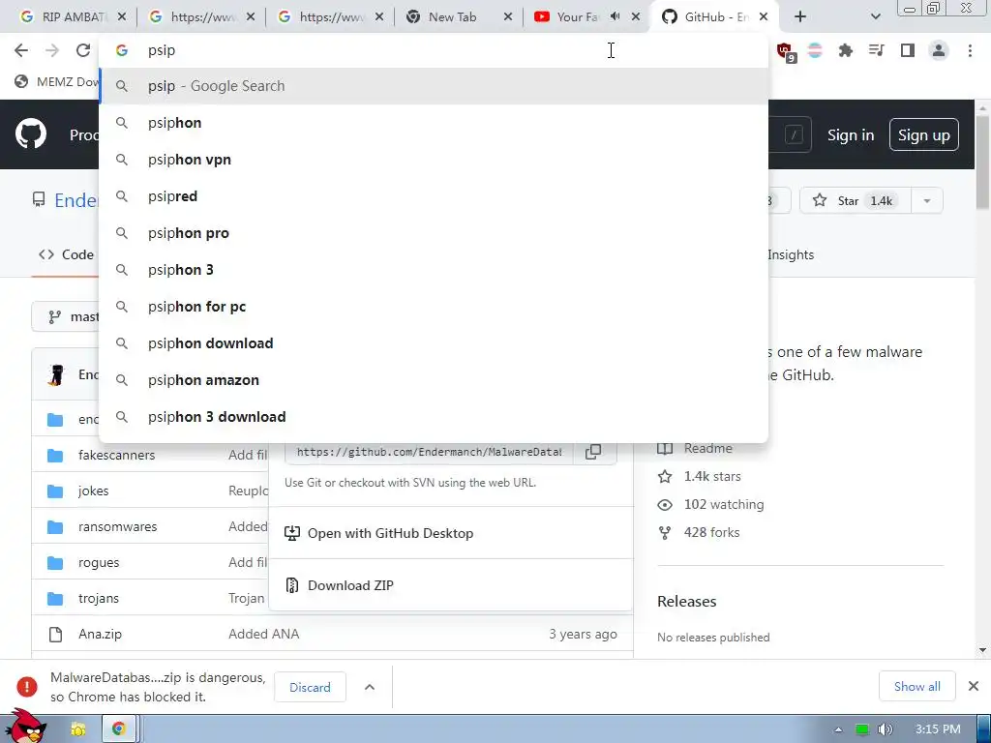Click the Chrome taskbar icon
The width and height of the screenshot is (991, 743).
[118, 729]
